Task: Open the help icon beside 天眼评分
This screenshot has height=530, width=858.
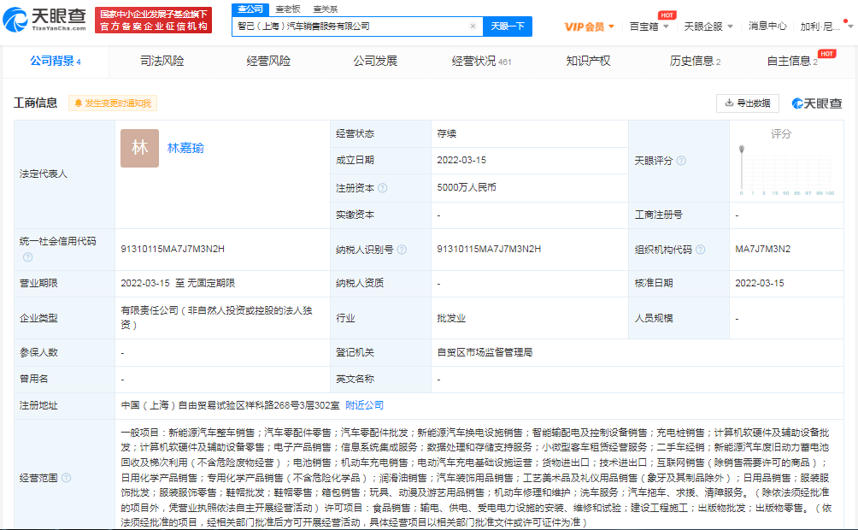Action: click(x=681, y=161)
